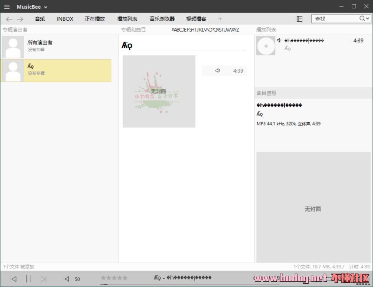
Task: Open the 音乐浏览器 tab
Action: point(162,19)
